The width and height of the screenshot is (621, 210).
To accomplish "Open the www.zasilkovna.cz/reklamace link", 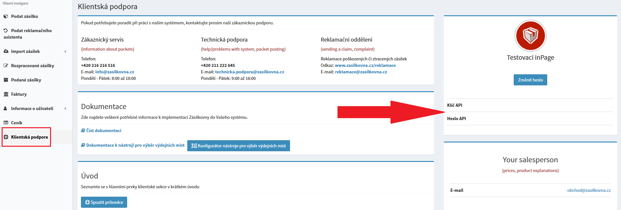I will (365, 65).
